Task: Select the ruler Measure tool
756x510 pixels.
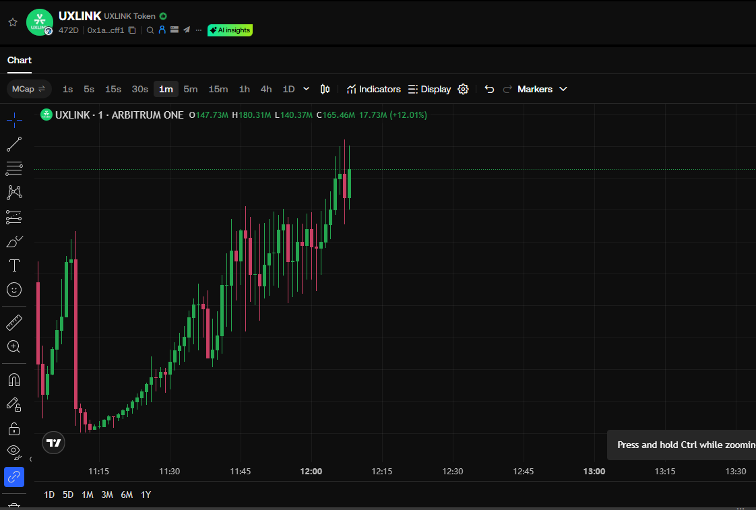Action: pyautogui.click(x=14, y=323)
